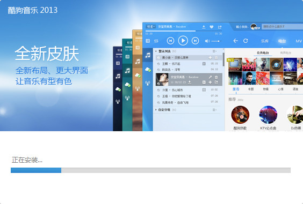The image size is (303, 204).
Task: Open the list menu icon on the 默认列表 row
Action: [214, 51]
